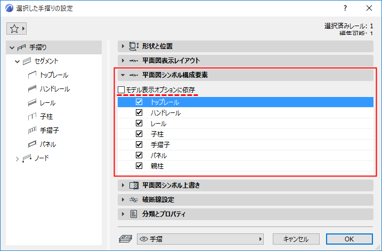Collapse the セグメント tree node chevron

[17, 61]
